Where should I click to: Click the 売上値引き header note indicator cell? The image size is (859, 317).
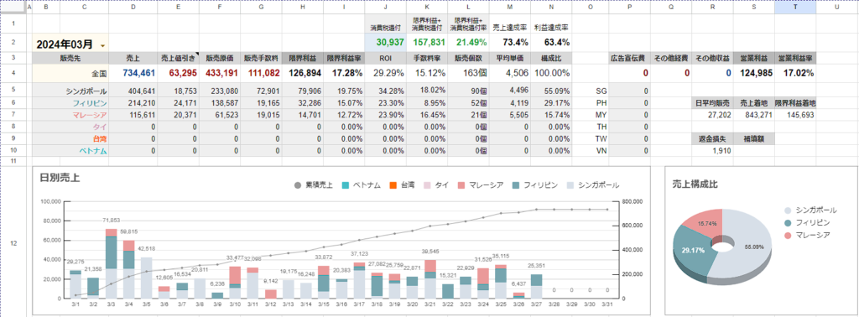tap(178, 59)
